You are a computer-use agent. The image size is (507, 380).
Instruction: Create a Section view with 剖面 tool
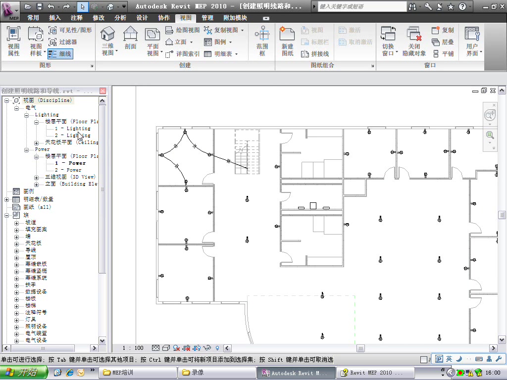point(130,40)
